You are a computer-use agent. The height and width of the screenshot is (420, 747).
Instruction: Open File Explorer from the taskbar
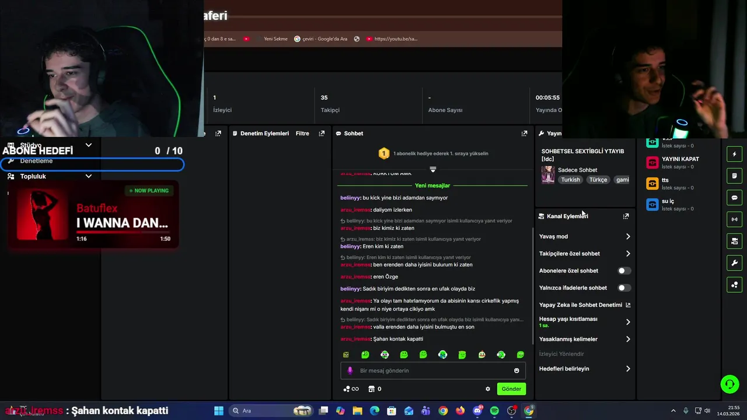[357, 411]
